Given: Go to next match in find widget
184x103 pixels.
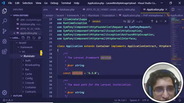Looking at the screenshot, I should coord(156,21).
